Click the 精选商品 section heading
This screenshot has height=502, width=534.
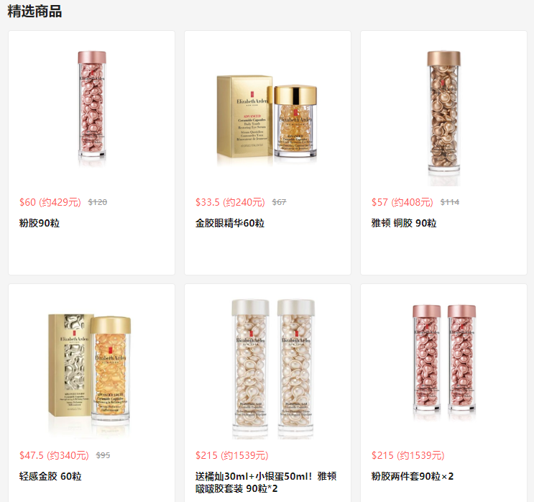(x=34, y=12)
